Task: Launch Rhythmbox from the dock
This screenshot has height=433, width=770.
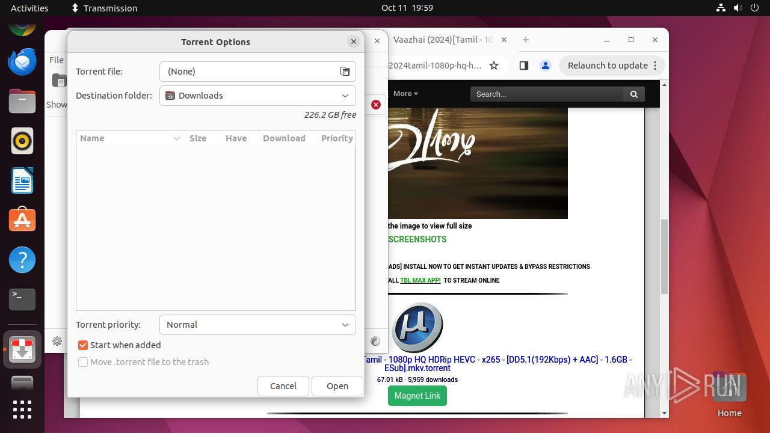Action: pyautogui.click(x=22, y=141)
